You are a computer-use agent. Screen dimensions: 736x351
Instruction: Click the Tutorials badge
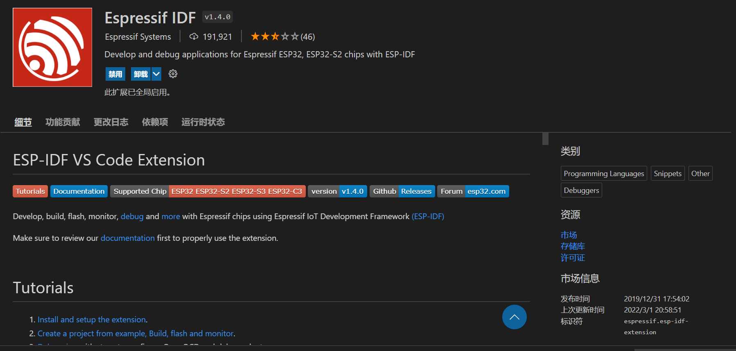point(30,191)
